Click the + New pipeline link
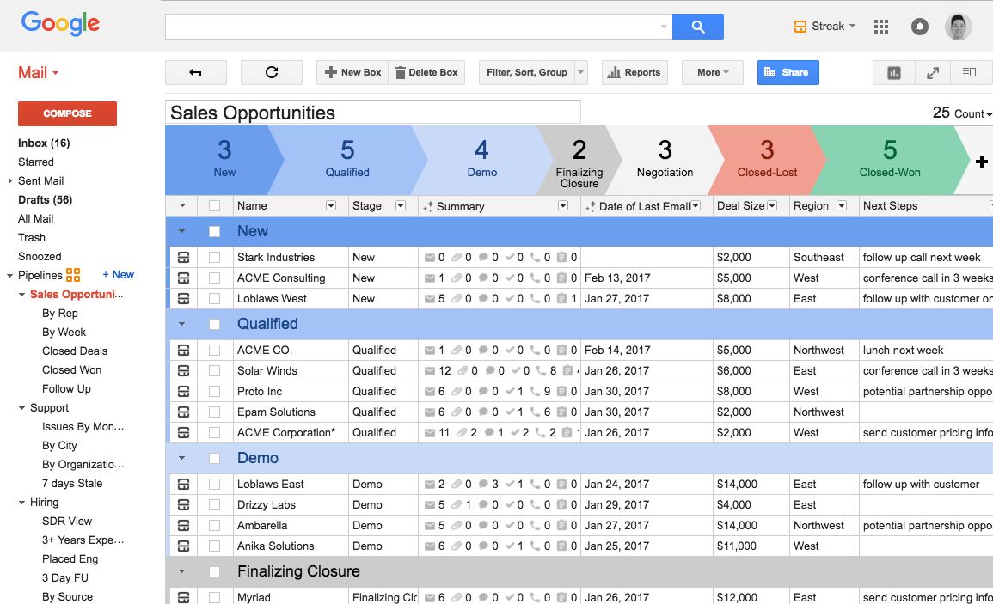 pos(119,275)
